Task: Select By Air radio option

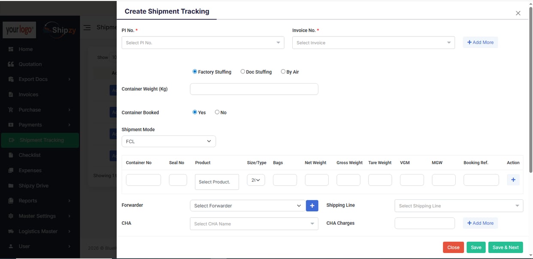Action: point(283,72)
